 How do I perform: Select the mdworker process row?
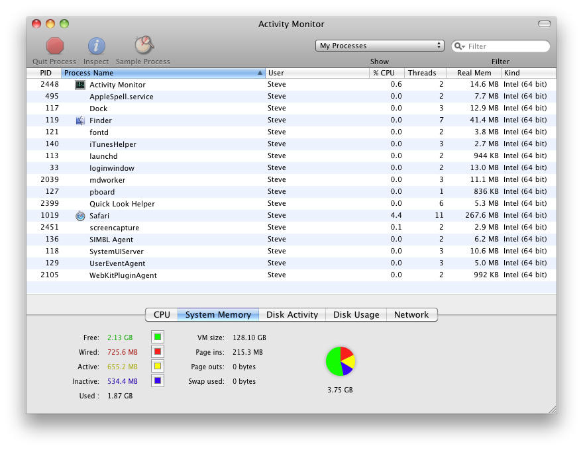tap(291, 180)
